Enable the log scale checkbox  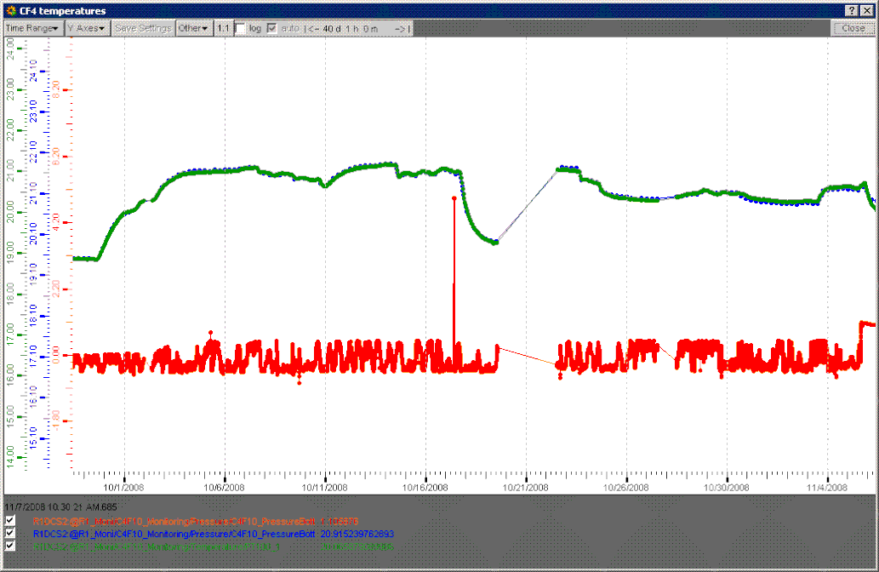[241, 28]
